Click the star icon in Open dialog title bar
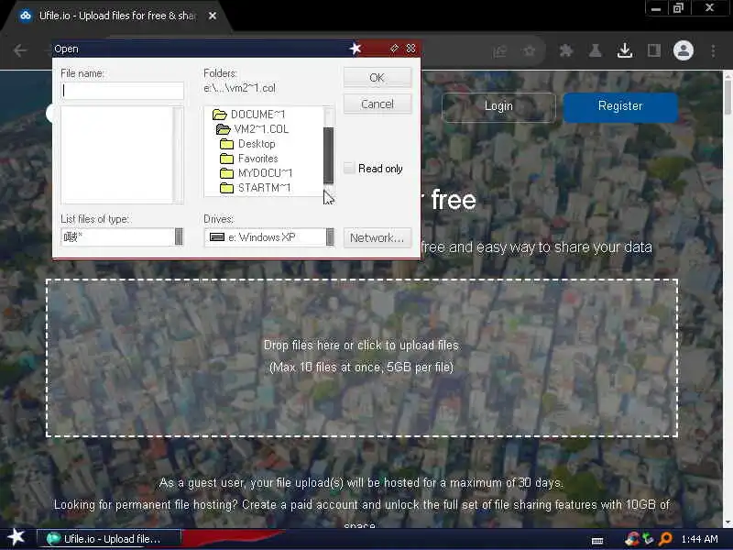This screenshot has width=733, height=550. pyautogui.click(x=356, y=49)
